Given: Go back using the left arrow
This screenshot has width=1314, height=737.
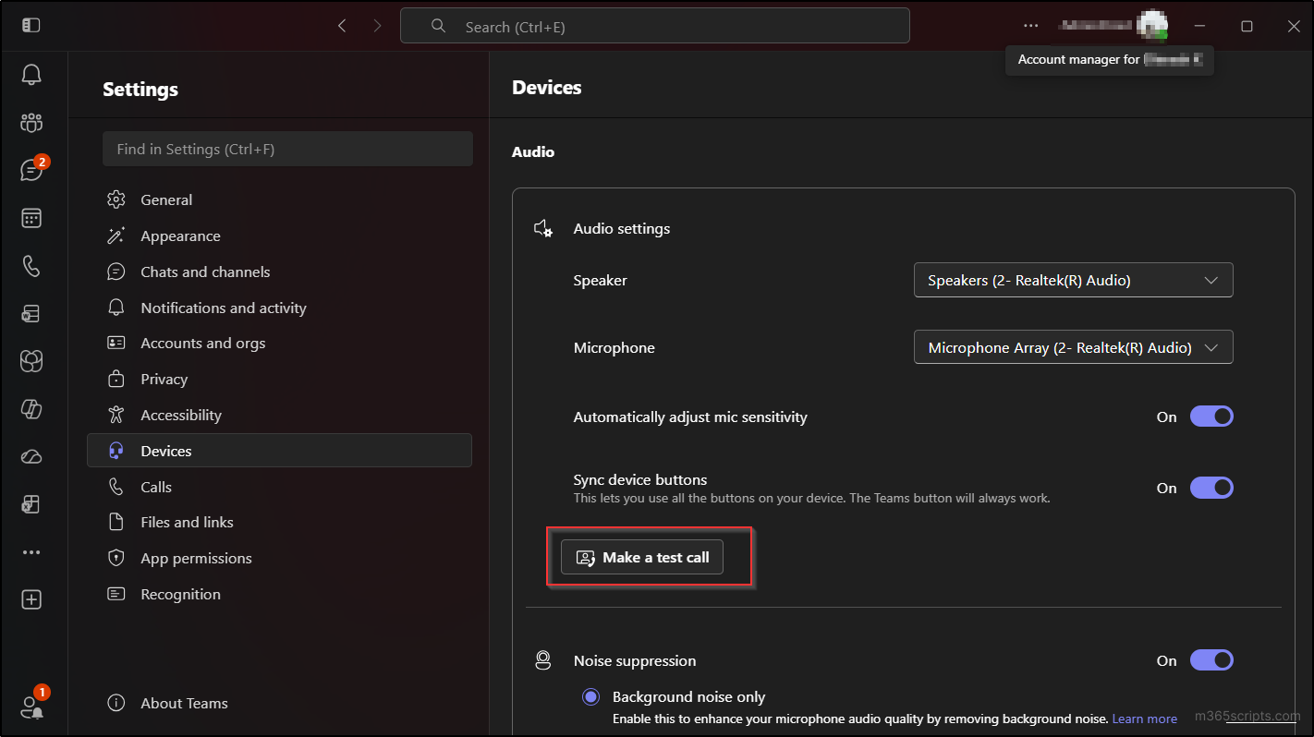Looking at the screenshot, I should pyautogui.click(x=342, y=26).
